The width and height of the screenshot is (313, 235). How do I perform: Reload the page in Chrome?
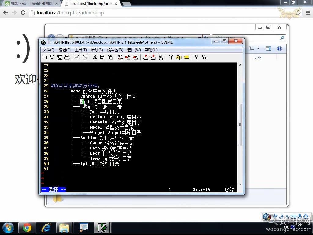pyautogui.click(x=23, y=13)
